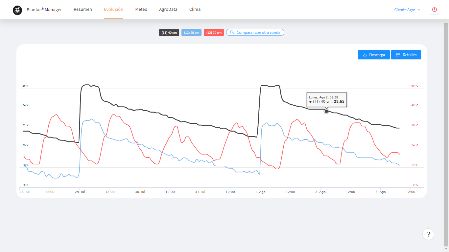Switch to the Meteo tab
This screenshot has height=252, width=449.
click(x=141, y=9)
